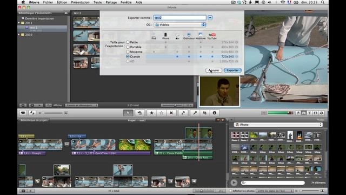
Task: Click the MobileMe column icon
Action: tap(201, 35)
